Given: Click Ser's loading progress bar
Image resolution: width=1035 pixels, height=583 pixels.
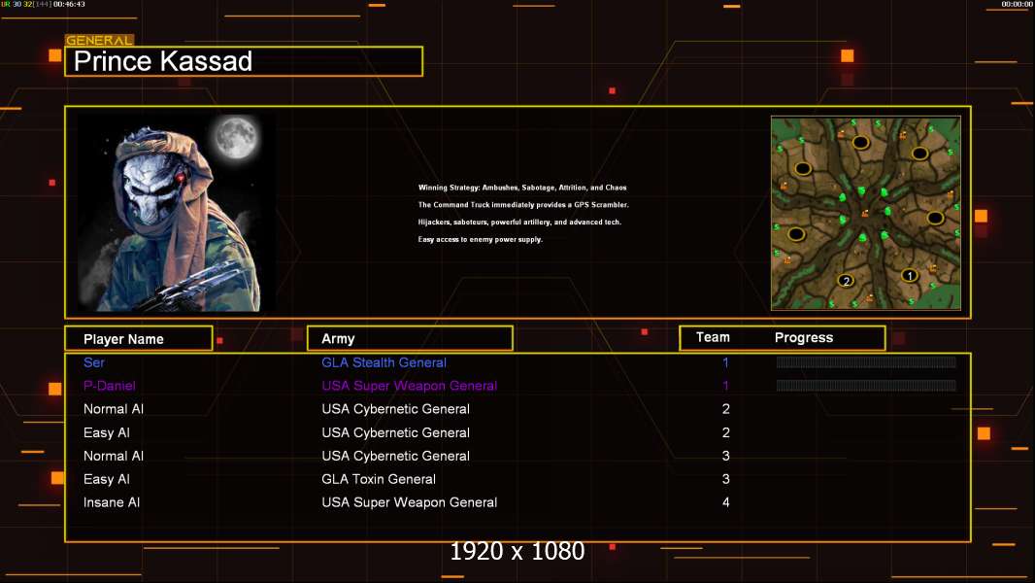Looking at the screenshot, I should point(866,361).
